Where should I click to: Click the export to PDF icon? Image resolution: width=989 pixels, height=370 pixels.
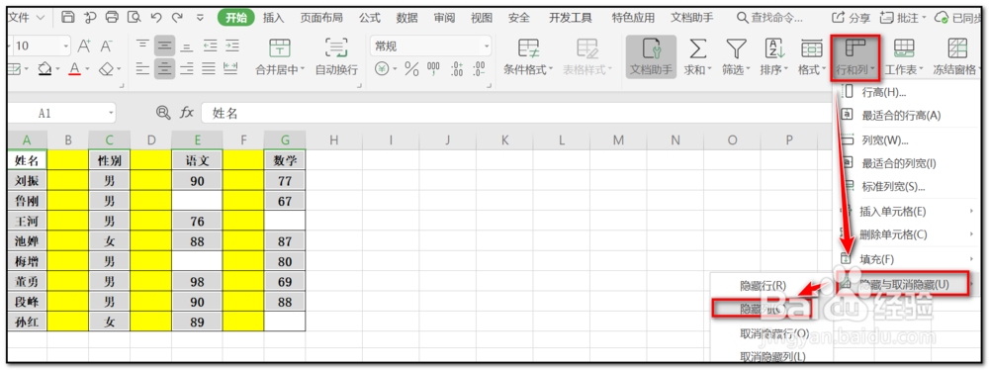(90, 18)
